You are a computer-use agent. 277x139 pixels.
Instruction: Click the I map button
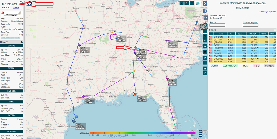(x=205, y=63)
